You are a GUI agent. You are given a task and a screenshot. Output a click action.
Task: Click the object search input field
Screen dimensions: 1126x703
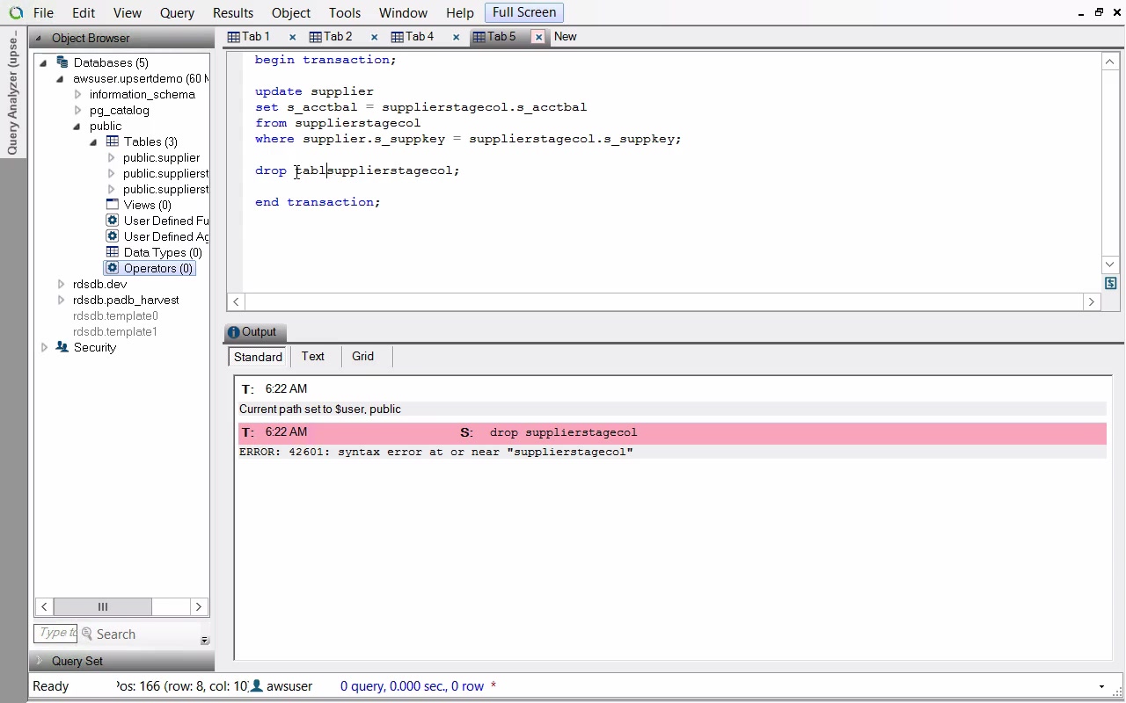tap(57, 633)
